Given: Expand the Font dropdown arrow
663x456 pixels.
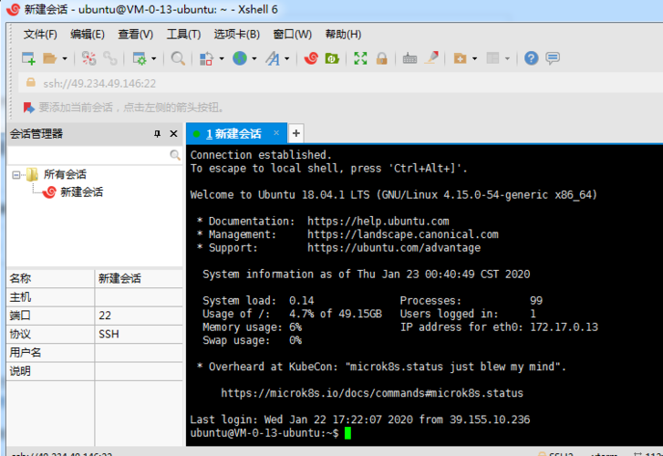Looking at the screenshot, I should [x=287, y=58].
